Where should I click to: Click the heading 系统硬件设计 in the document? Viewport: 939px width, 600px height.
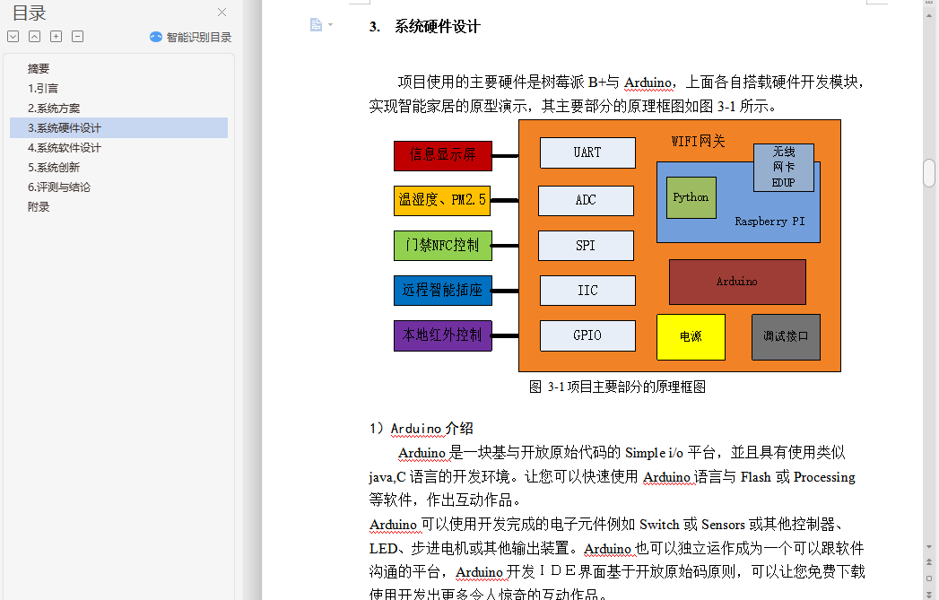pos(437,27)
